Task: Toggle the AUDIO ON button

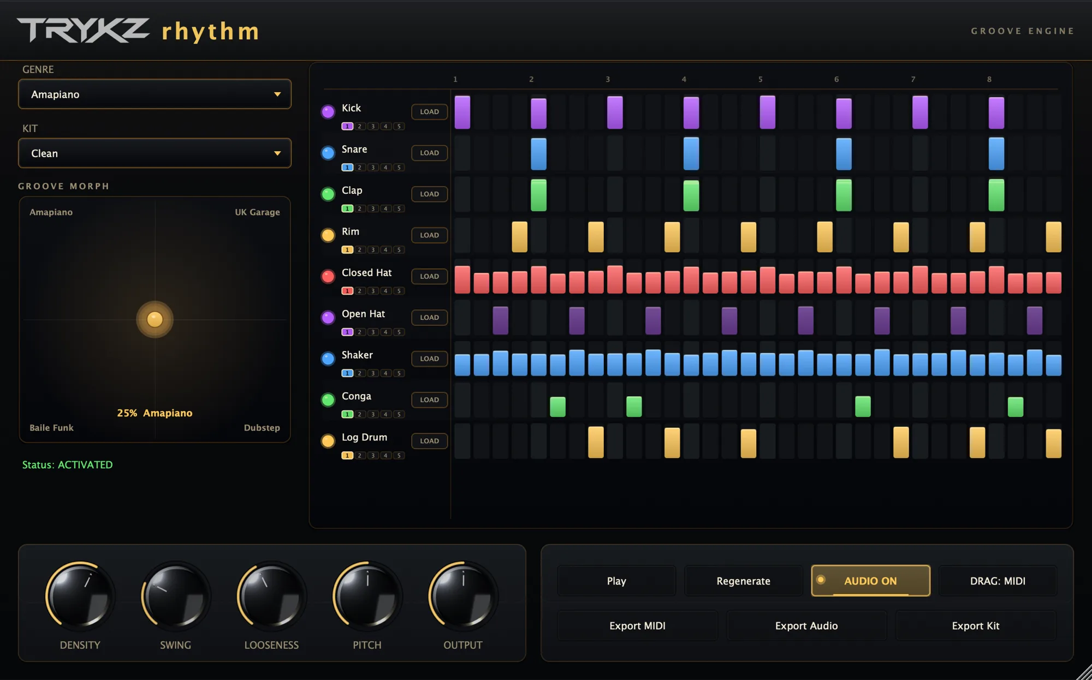Action: coord(870,581)
